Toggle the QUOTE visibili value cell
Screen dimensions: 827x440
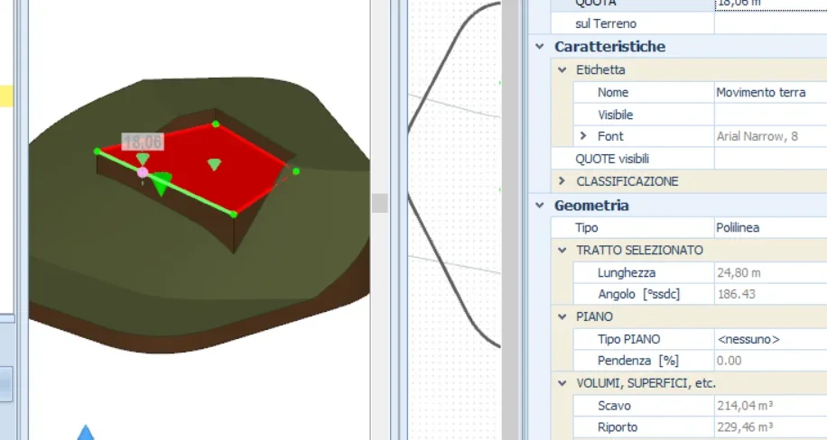pos(769,159)
